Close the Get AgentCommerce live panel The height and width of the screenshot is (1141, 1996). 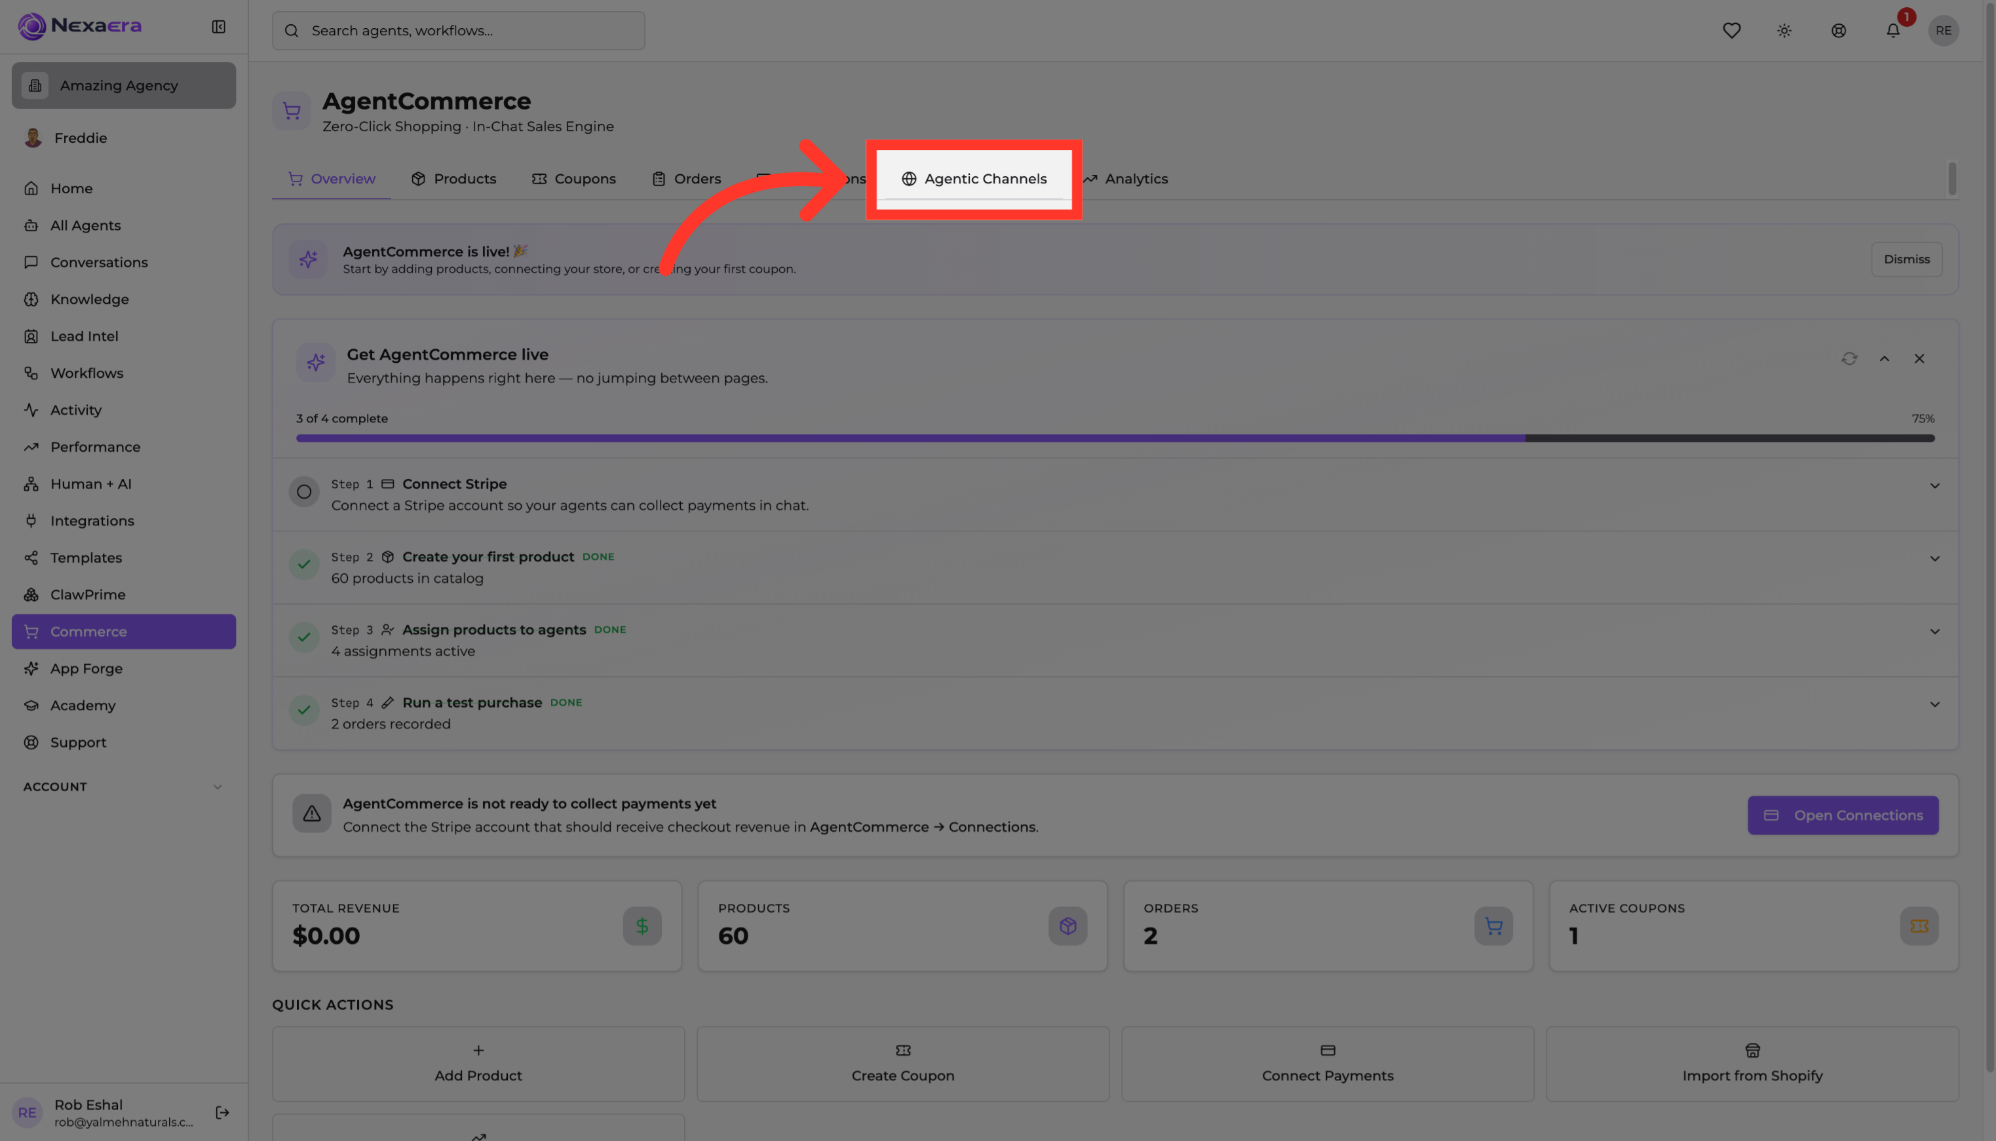(x=1919, y=358)
